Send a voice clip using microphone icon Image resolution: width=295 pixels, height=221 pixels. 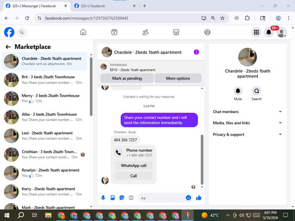coord(103,197)
